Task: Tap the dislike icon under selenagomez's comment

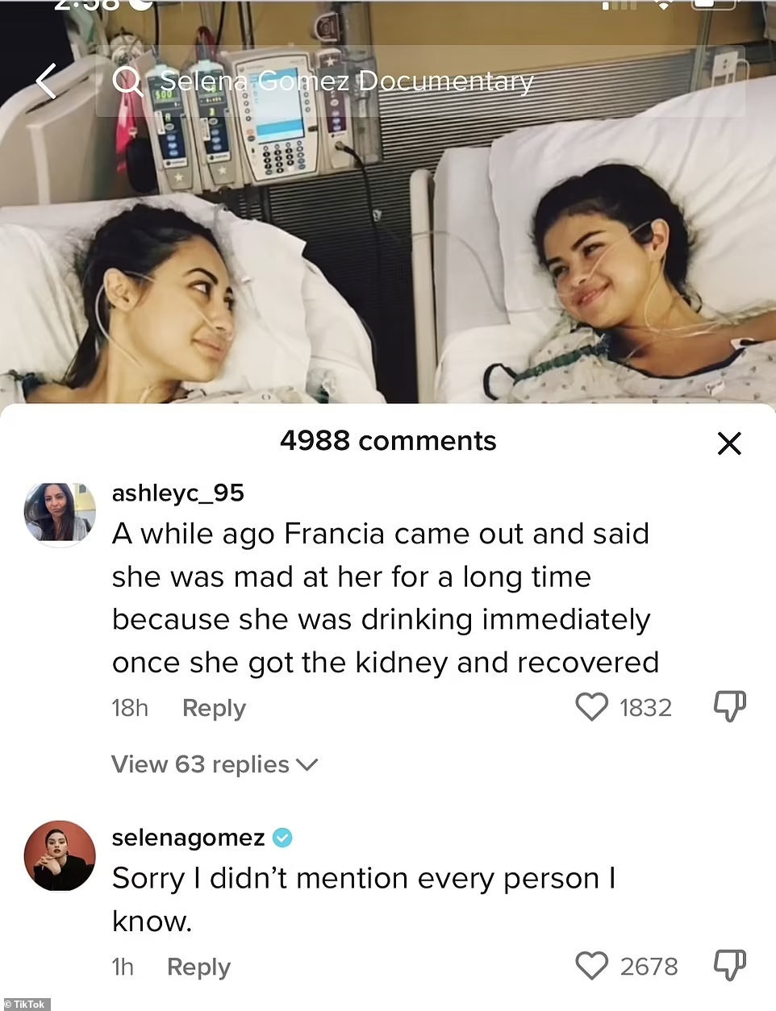Action: click(729, 964)
